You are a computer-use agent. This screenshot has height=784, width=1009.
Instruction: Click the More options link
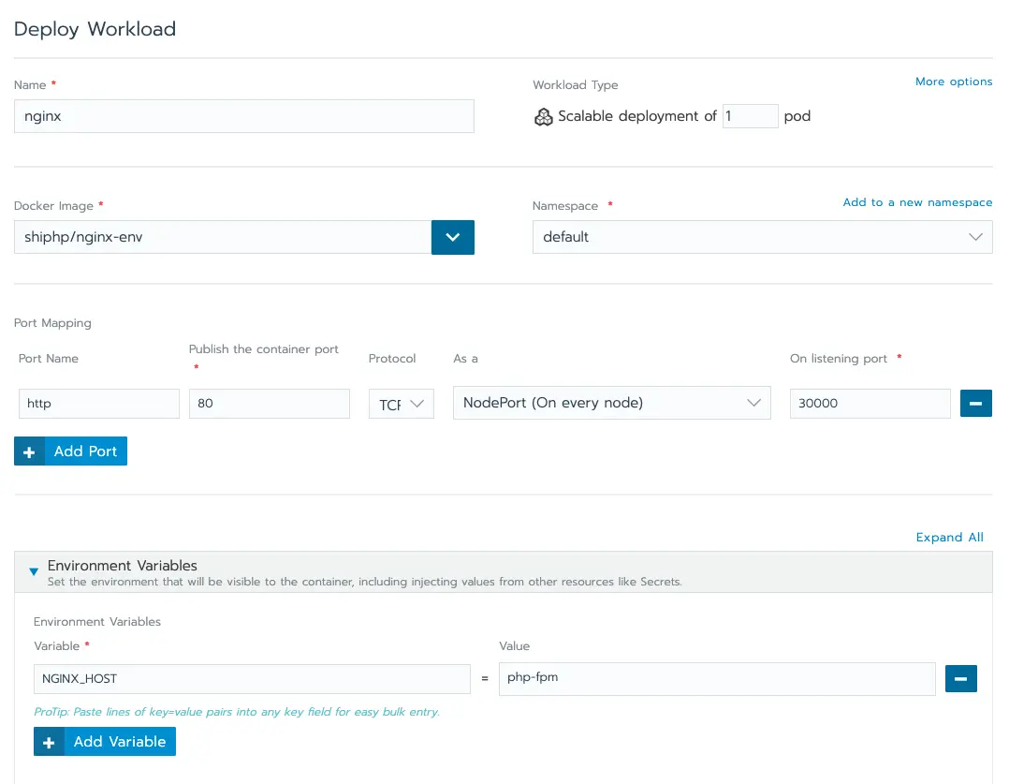[953, 81]
